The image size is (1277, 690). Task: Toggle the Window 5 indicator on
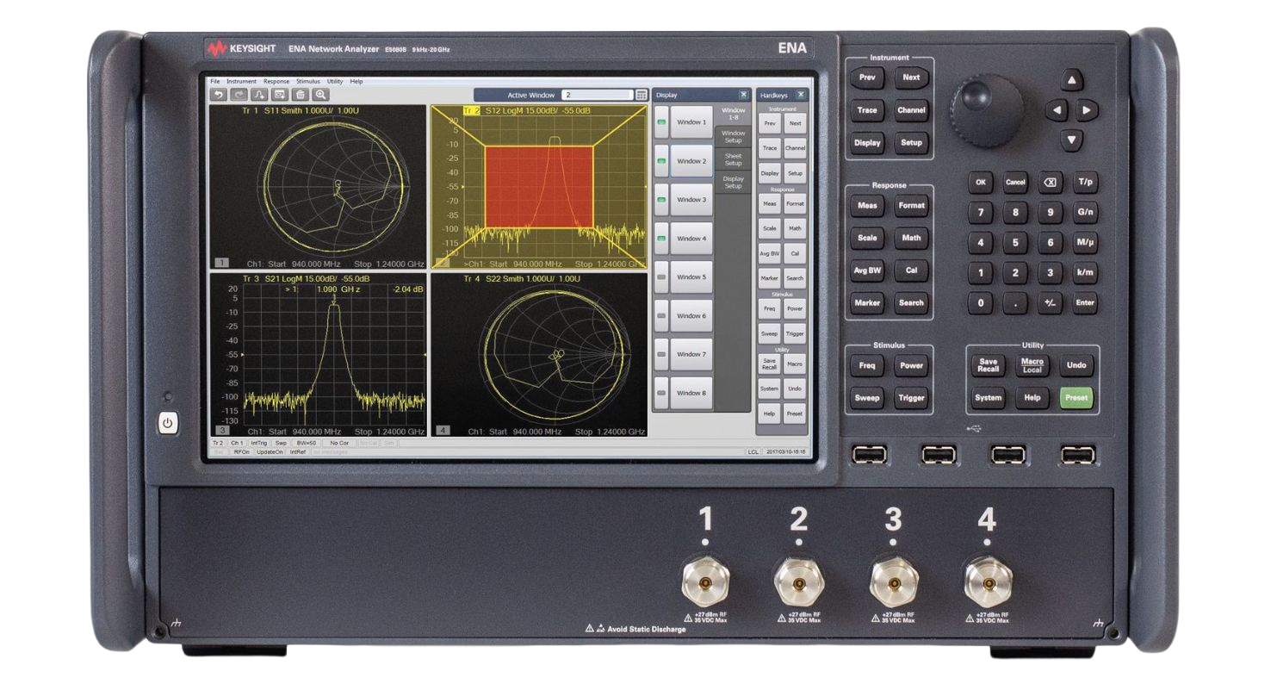pos(661,277)
